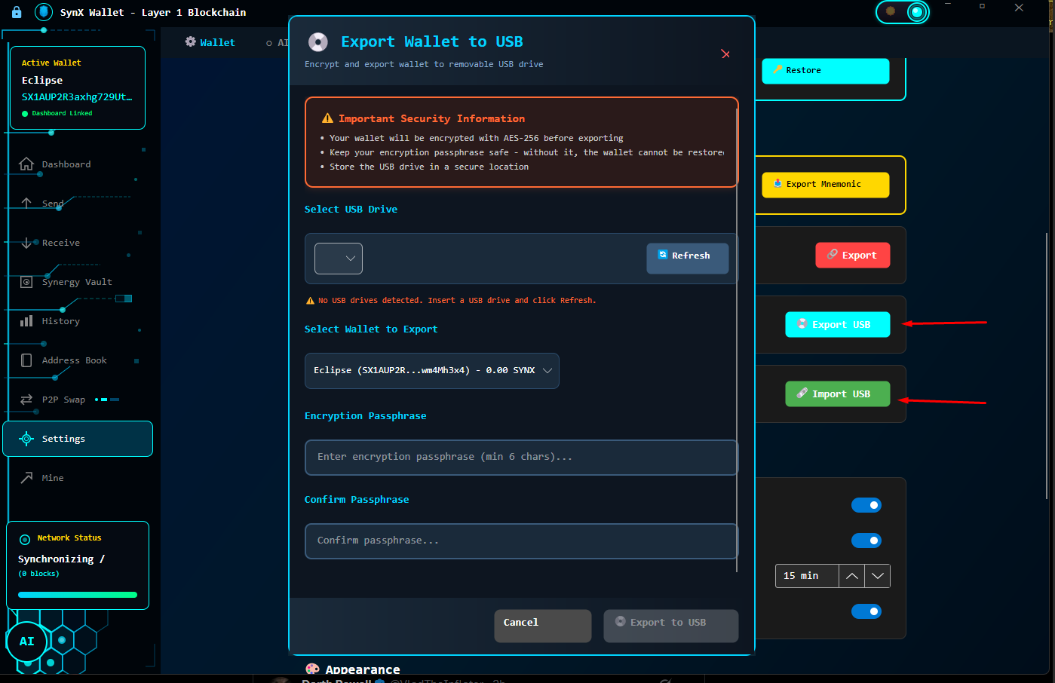Click the Mine pickaxe-arrow icon
The height and width of the screenshot is (683, 1055).
pyautogui.click(x=26, y=478)
